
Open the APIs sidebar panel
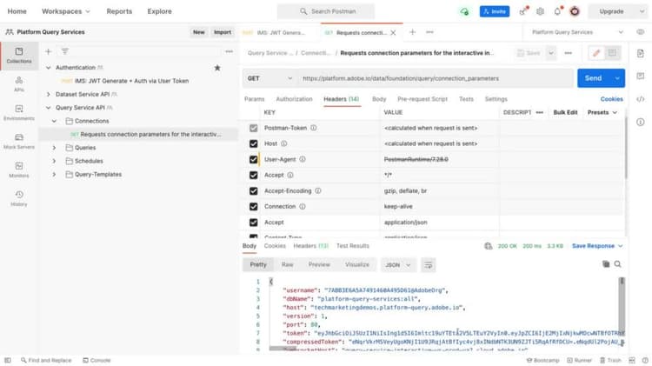click(x=19, y=84)
